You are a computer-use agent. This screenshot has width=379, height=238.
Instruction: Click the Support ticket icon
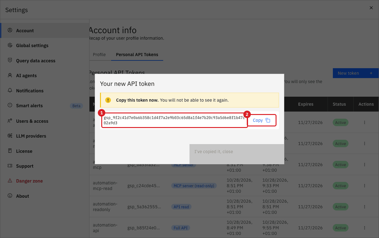click(10, 166)
